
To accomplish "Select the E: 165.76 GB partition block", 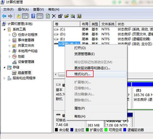I will pyautogui.click(x=143, y=98).
